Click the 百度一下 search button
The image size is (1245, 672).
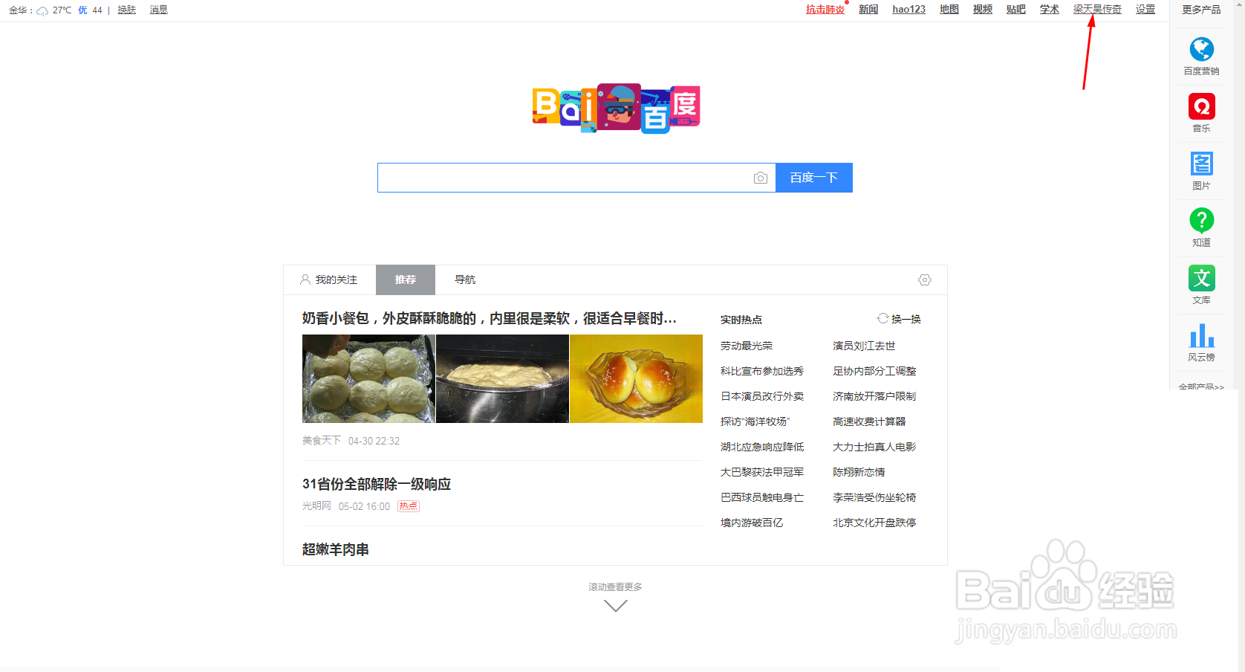tap(813, 178)
